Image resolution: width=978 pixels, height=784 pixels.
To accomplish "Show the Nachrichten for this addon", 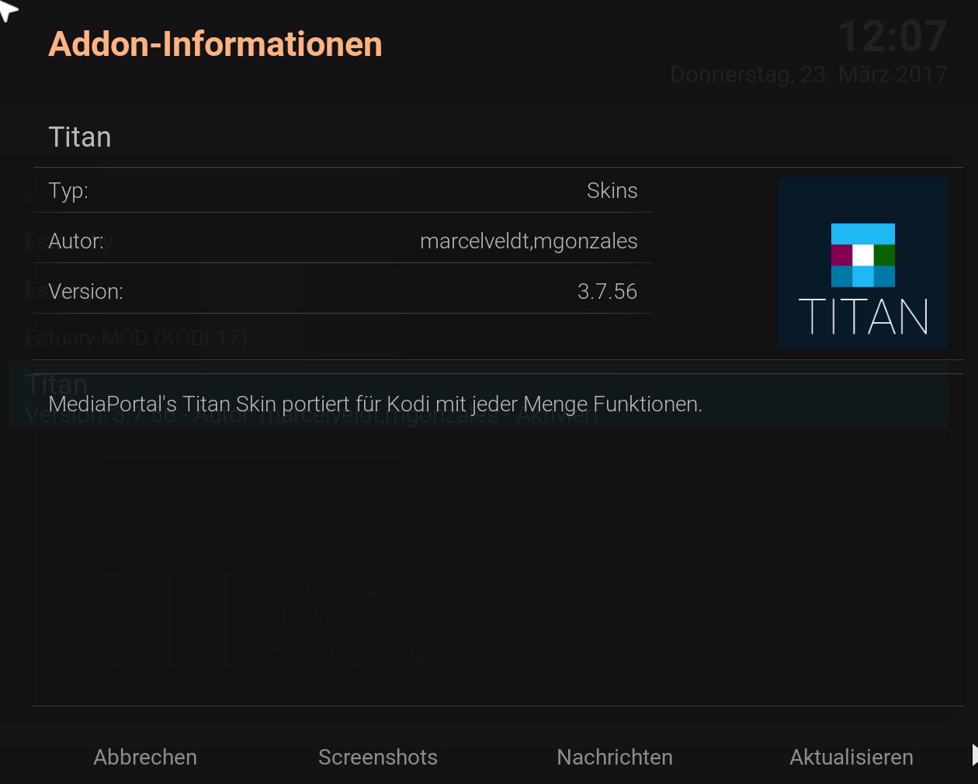I will pos(615,757).
